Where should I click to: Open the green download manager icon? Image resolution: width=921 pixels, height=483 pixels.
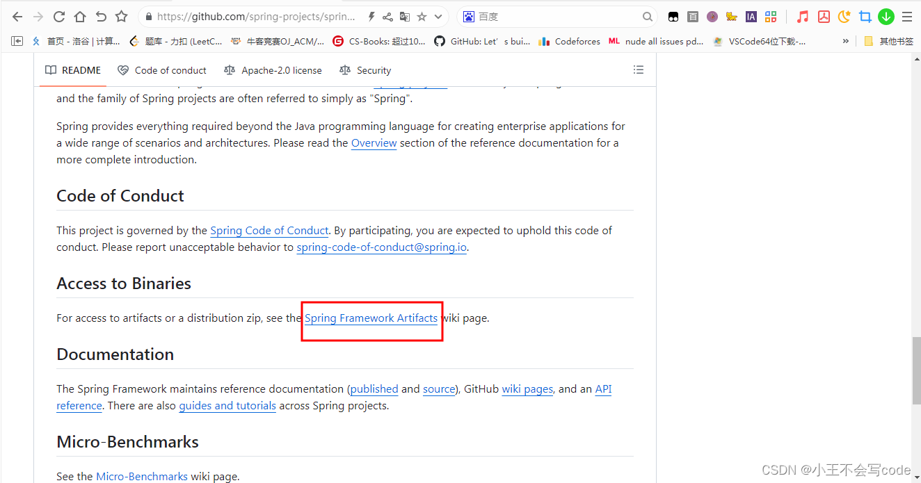[x=886, y=17]
